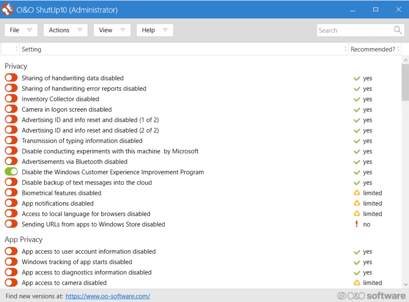The image size is (409, 302).
Task: Open the Help menu
Action: (155, 30)
